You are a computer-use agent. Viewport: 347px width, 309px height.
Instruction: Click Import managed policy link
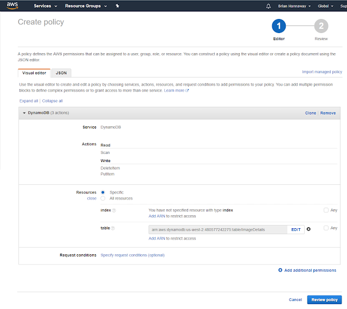point(322,72)
